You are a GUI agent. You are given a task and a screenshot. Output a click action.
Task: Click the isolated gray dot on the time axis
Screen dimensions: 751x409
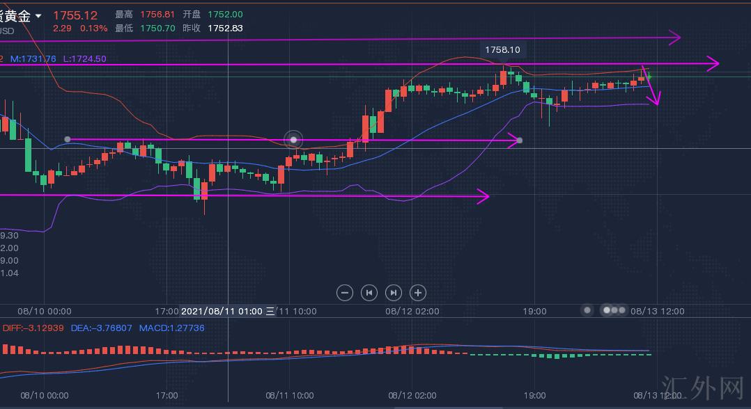[x=587, y=310]
